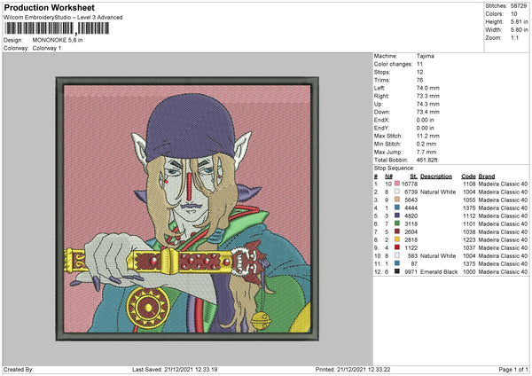Select the black swatch beside 9971
The image size is (532, 376).
pyautogui.click(x=397, y=271)
